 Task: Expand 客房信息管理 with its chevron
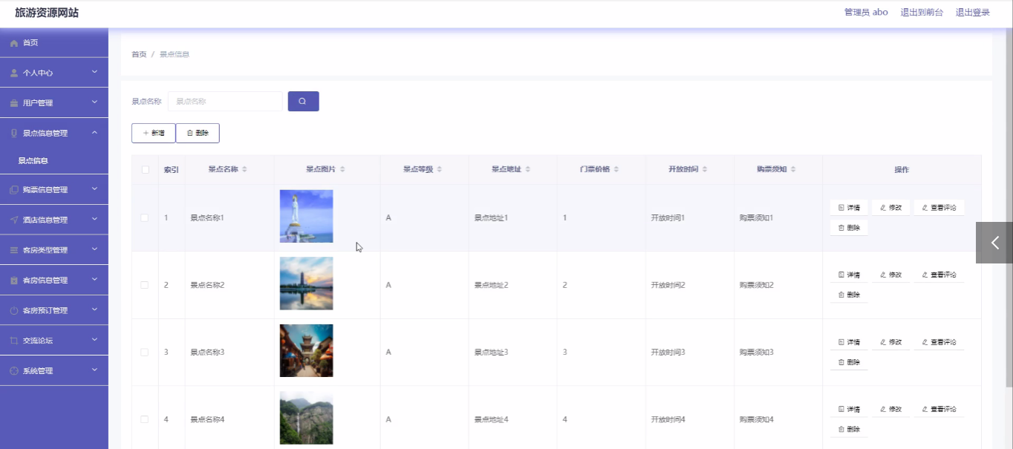pos(94,280)
